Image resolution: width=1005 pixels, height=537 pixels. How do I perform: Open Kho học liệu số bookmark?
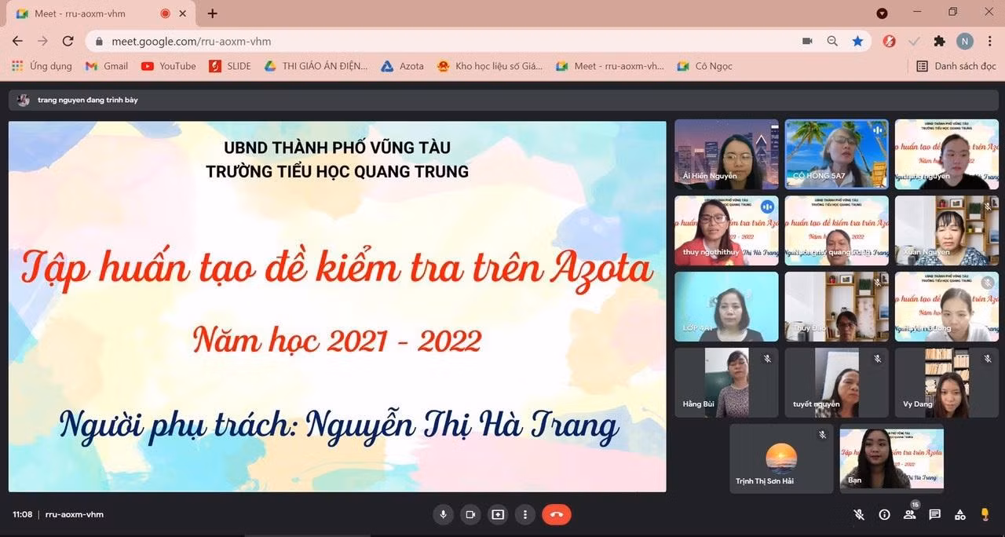coord(490,66)
